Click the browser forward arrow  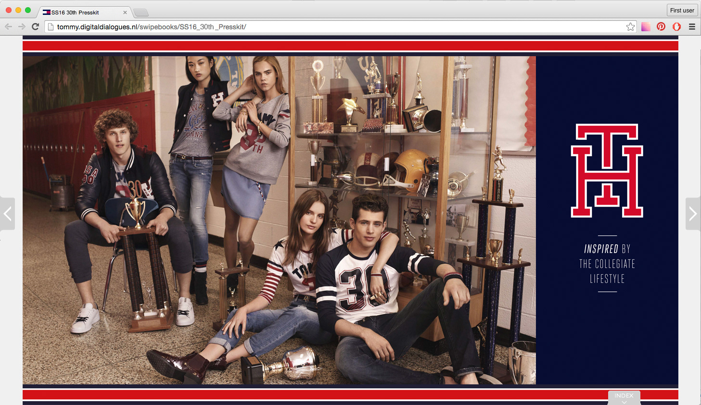coord(22,27)
